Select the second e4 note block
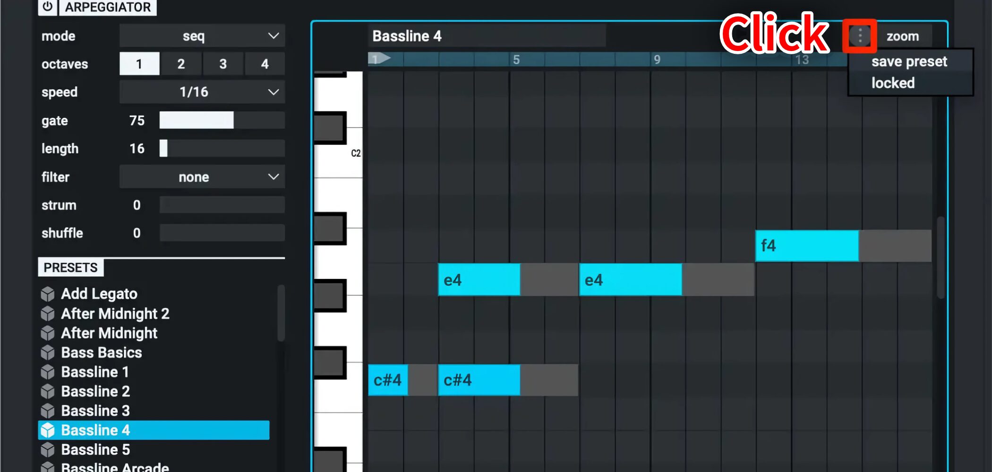 630,280
